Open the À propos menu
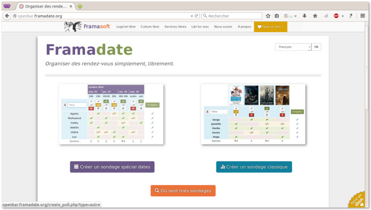This screenshot has width=371, height=210. pyautogui.click(x=244, y=27)
